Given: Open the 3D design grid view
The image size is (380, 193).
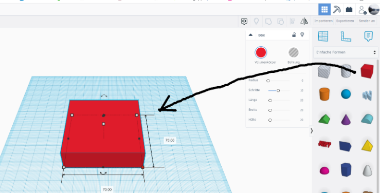Looking at the screenshot, I should tap(324, 9).
